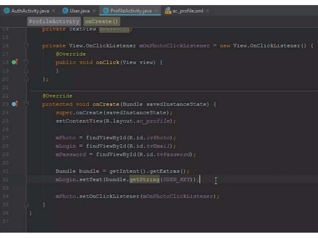Click the XML file icon on ac_profile.xml tab
This screenshot has width=318, height=238.
(x=168, y=11)
